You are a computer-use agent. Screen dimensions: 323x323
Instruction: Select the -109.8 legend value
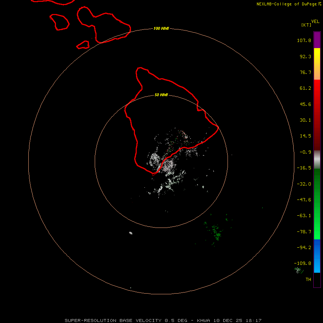tap(303, 263)
